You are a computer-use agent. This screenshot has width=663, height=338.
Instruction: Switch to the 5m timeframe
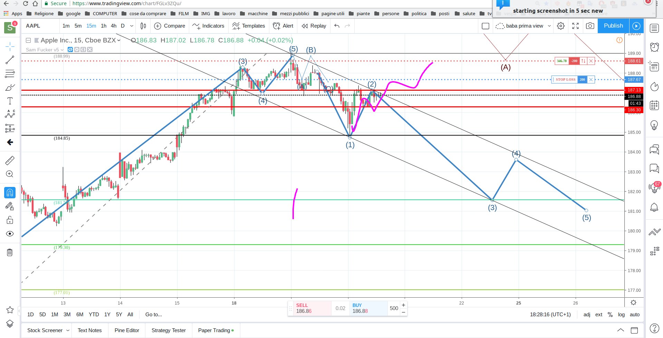78,26
